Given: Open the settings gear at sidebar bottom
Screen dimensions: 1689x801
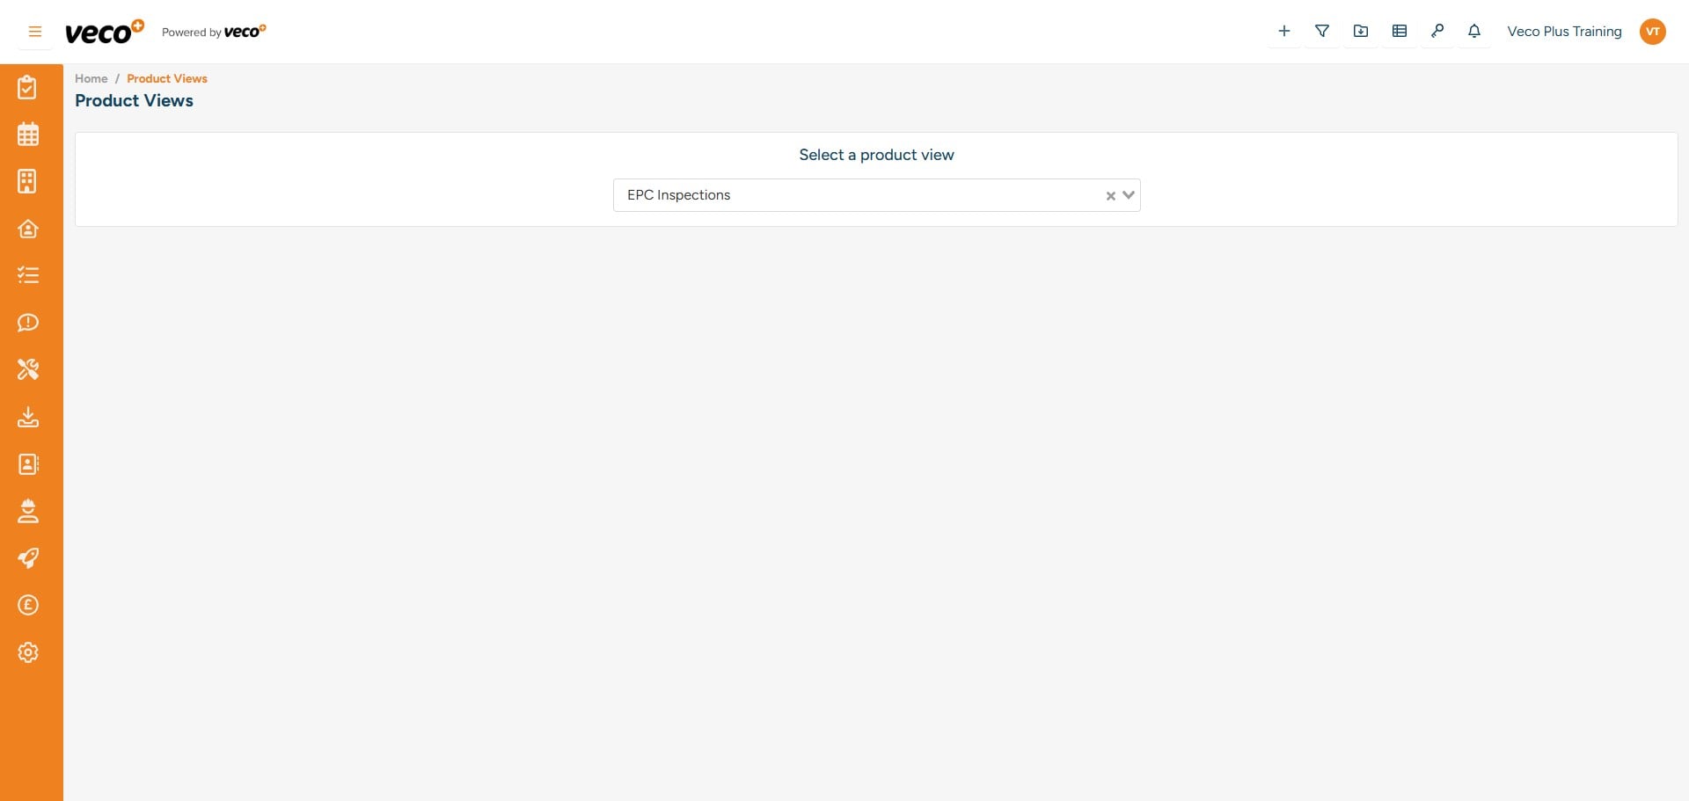Looking at the screenshot, I should [27, 652].
